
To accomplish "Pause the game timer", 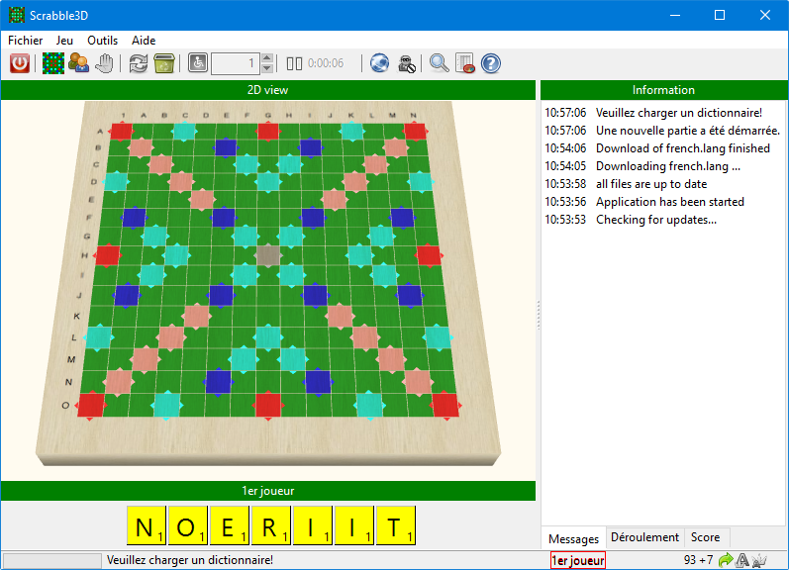I will click(x=294, y=63).
